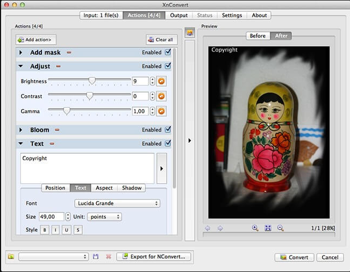Screen dimensions: 350x272
Task: Save the current script with disk icon
Action: (x=96, y=257)
